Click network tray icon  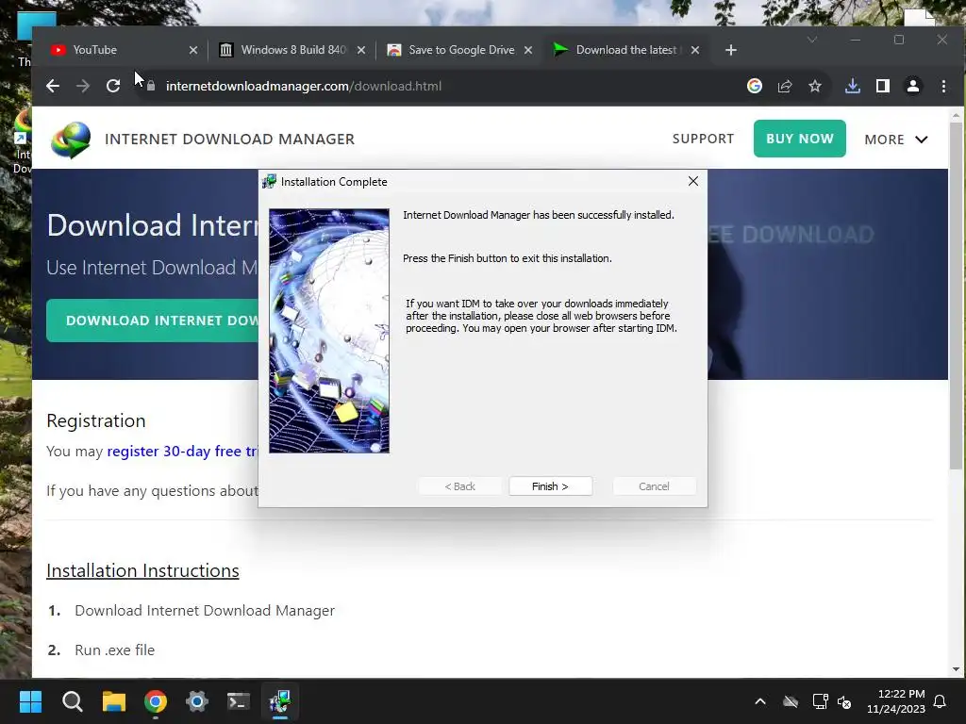coord(820,701)
